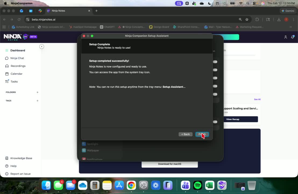This screenshot has height=194, width=298.
Task: Open the Chrome three-dot menu
Action: pos(294,19)
